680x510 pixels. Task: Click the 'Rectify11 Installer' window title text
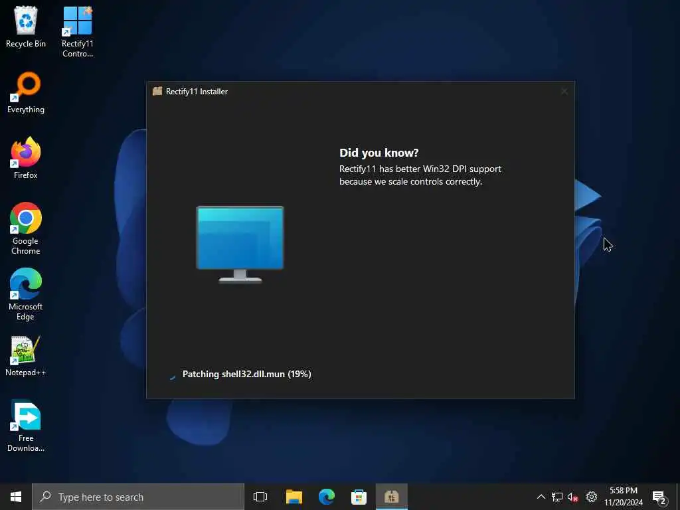tap(197, 92)
